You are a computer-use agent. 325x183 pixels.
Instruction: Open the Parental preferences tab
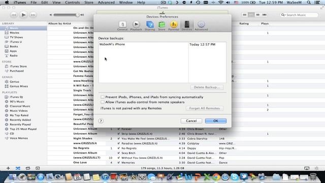[x=174, y=26]
